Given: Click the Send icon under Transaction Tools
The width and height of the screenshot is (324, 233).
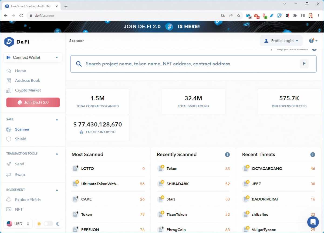Looking at the screenshot, I should coord(9,164).
